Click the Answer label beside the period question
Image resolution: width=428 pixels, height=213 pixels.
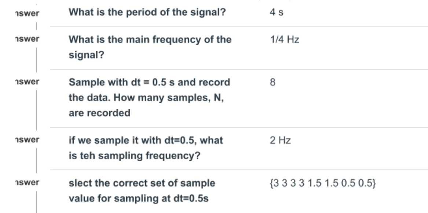[27, 13]
